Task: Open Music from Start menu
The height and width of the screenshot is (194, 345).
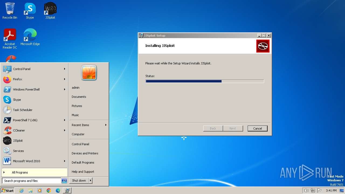Action: click(x=75, y=115)
